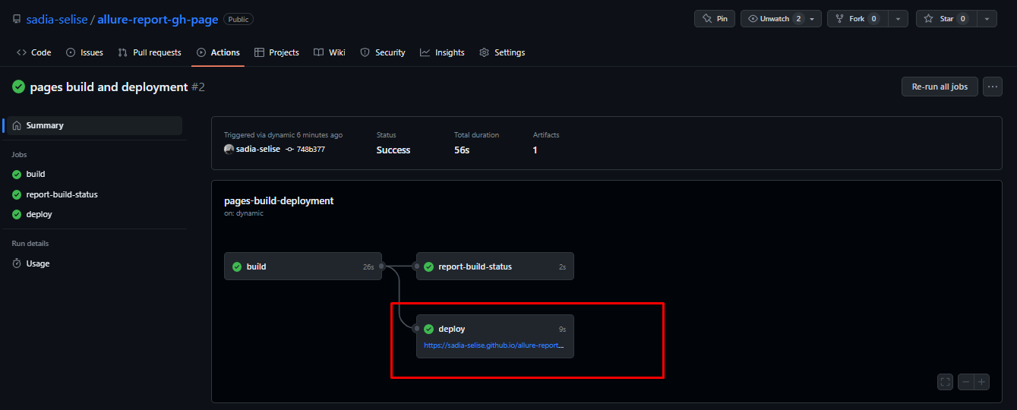Zoom out the workflow graph
This screenshot has width=1017, height=410.
point(966,382)
